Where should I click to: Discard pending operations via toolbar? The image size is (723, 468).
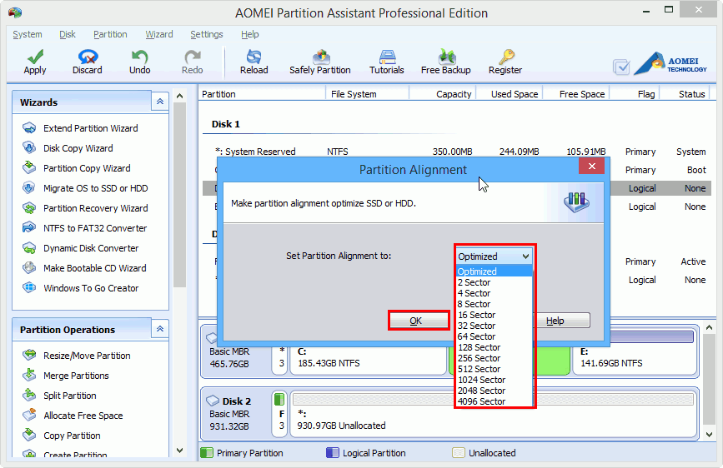(88, 62)
